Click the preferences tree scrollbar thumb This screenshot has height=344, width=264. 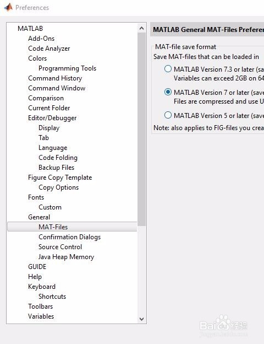pyautogui.click(x=142, y=129)
